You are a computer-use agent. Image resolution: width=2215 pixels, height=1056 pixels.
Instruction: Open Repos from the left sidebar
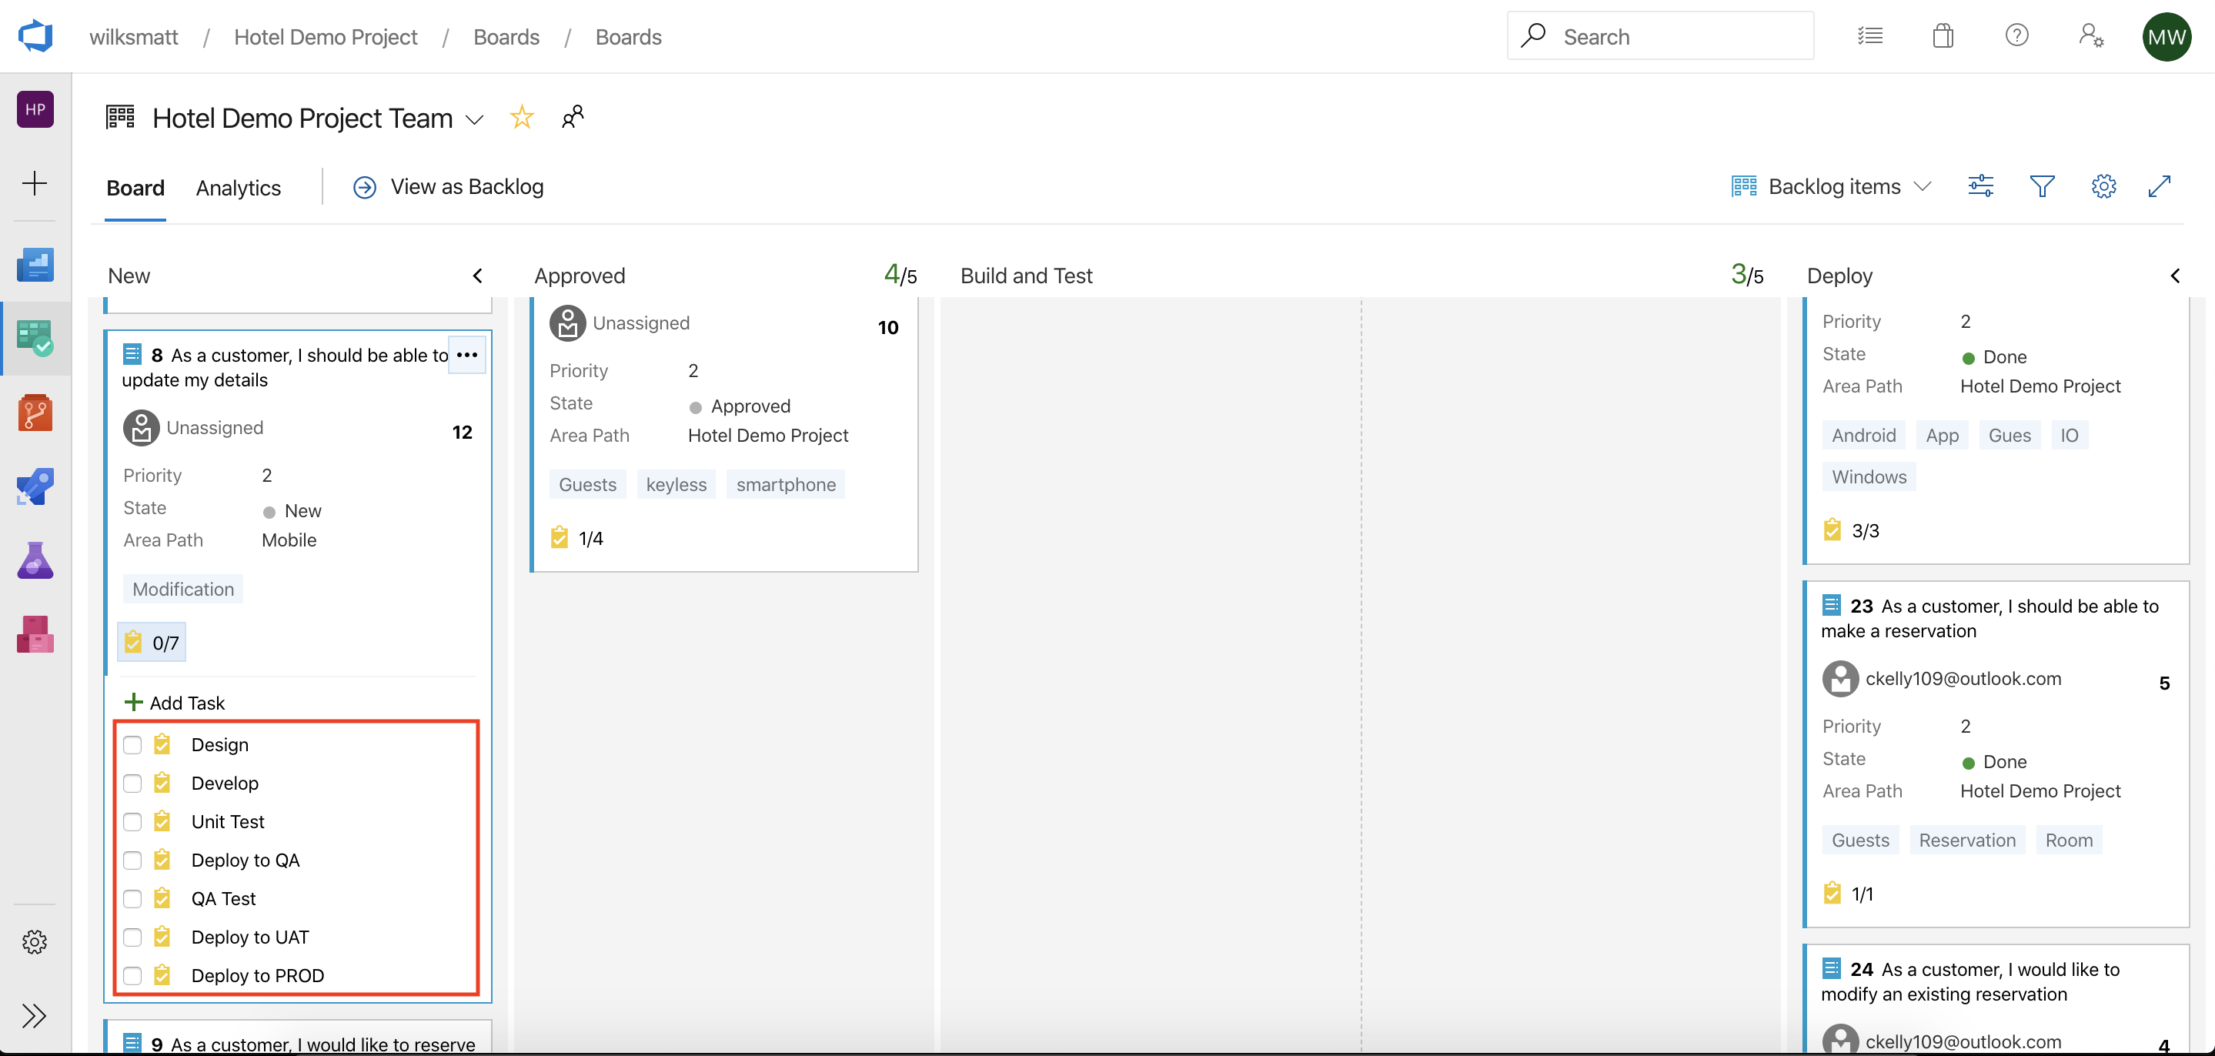[35, 412]
